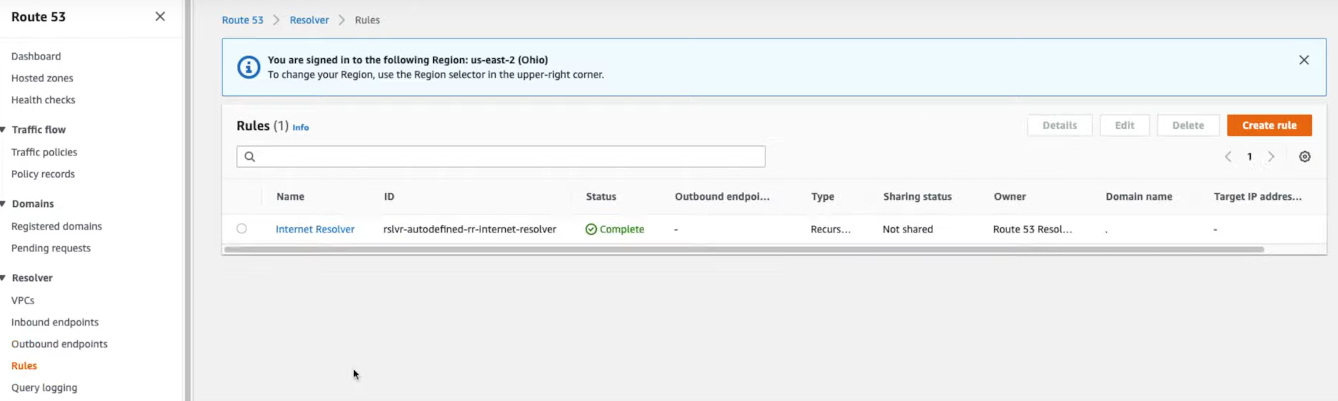Screen dimensions: 1338x401
Task: Click the horizontal table scrollbar
Action: pos(743,249)
